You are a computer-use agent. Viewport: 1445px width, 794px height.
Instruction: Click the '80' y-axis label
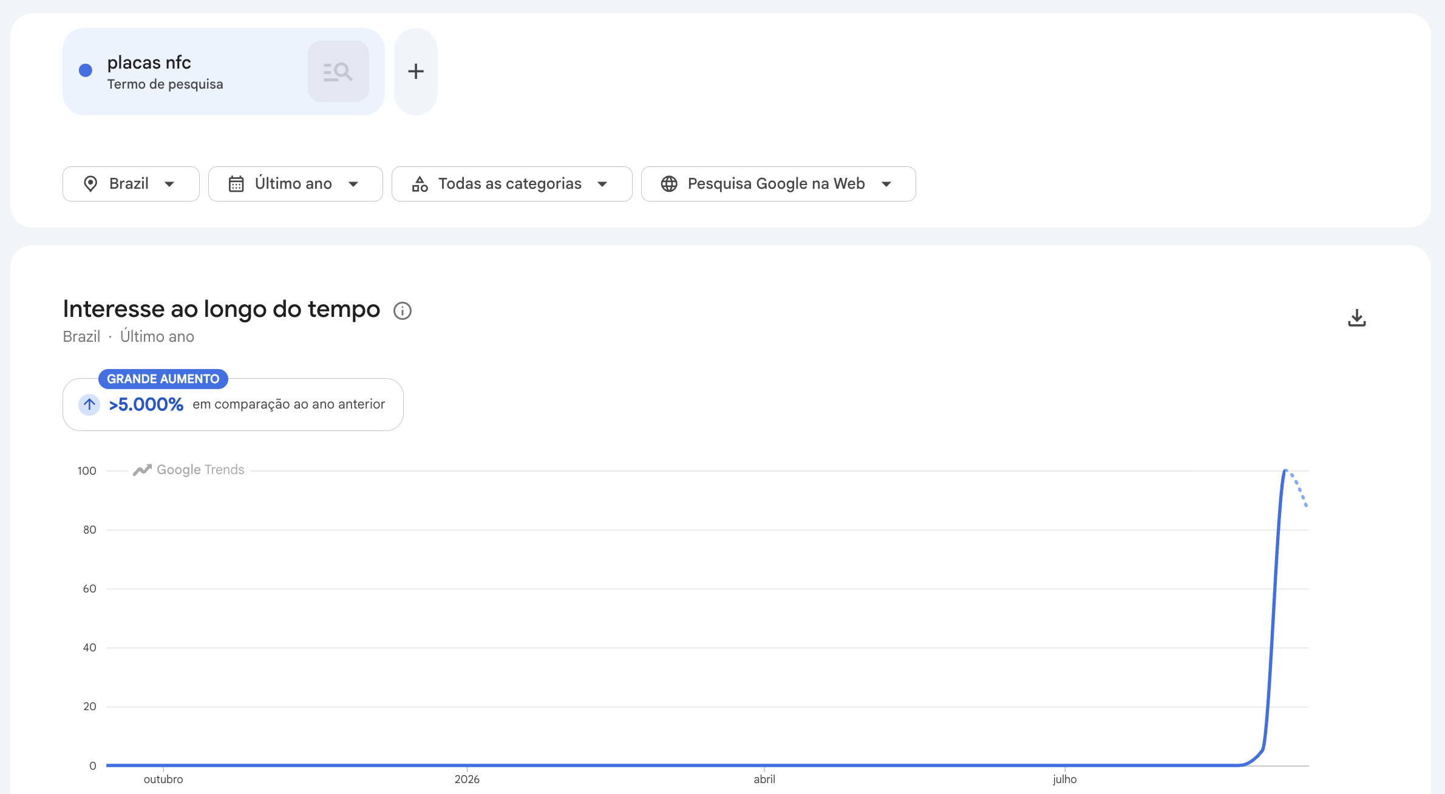click(90, 530)
